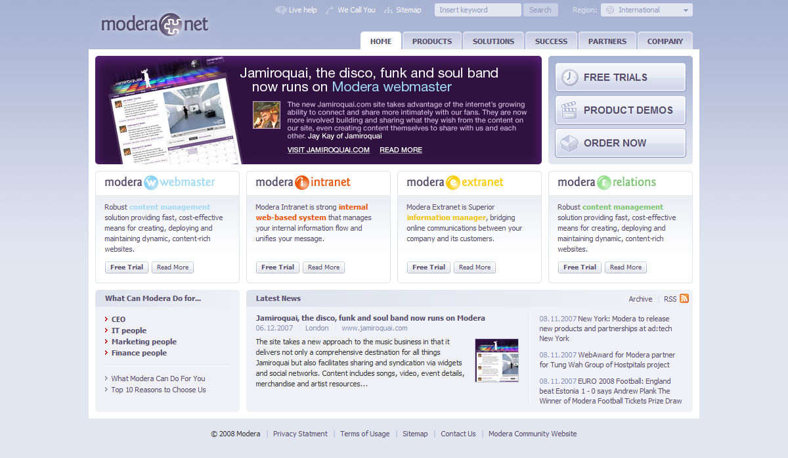Go to the SUCCESS tab
Viewport: 788px width, 458px height.
point(551,41)
